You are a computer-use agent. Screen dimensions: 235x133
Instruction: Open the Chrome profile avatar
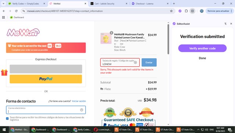click(202, 11)
